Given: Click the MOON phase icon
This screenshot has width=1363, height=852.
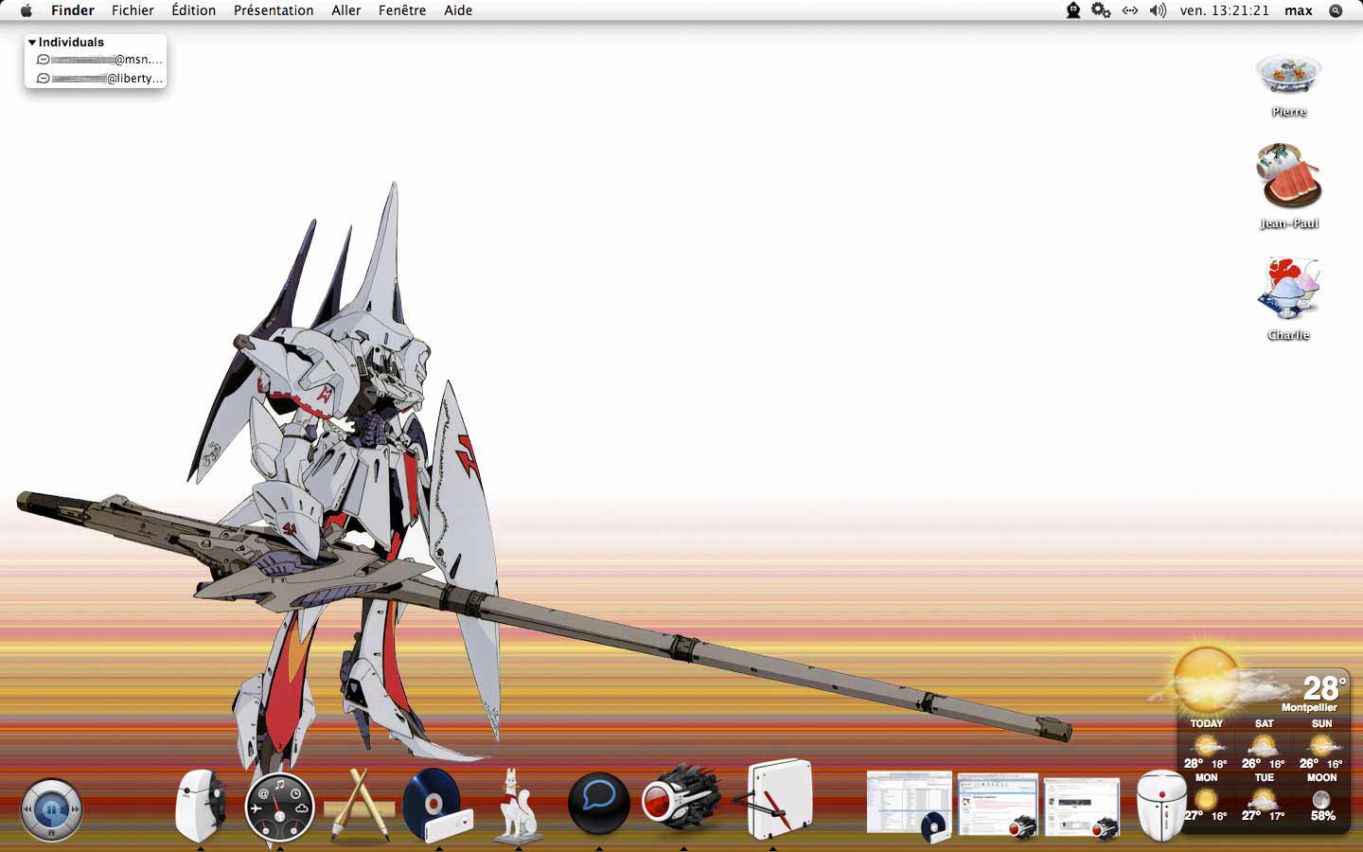Looking at the screenshot, I should pos(1321,799).
